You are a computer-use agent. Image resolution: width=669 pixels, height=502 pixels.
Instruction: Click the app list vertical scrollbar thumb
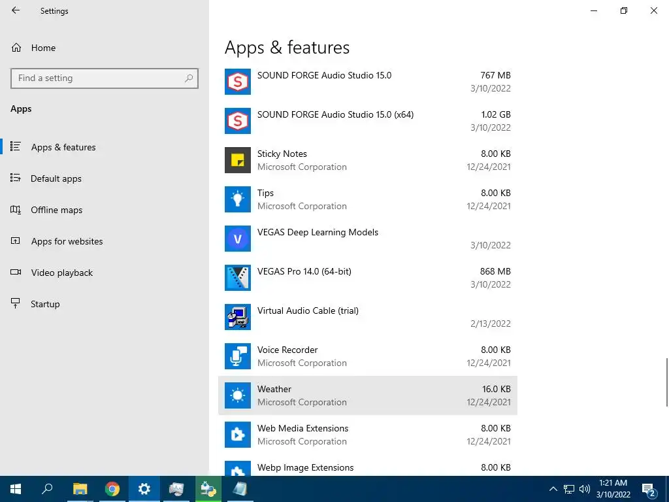point(666,382)
